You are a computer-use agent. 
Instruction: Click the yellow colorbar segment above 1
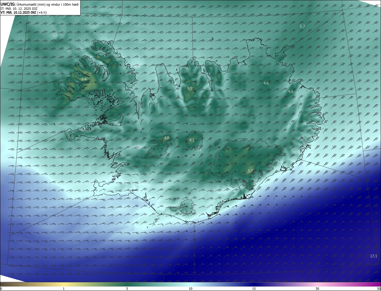64,284
